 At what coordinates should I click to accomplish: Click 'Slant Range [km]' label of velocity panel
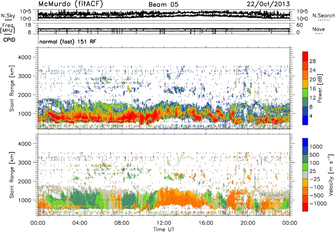coord(12,175)
